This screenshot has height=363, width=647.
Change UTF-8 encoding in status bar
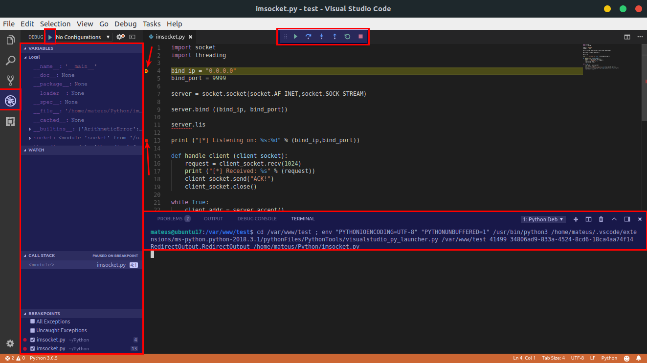click(577, 358)
